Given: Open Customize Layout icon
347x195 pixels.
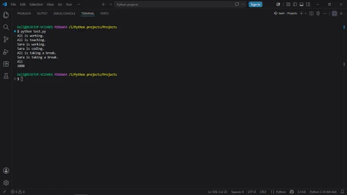Looking at the screenshot, I should [288, 5].
